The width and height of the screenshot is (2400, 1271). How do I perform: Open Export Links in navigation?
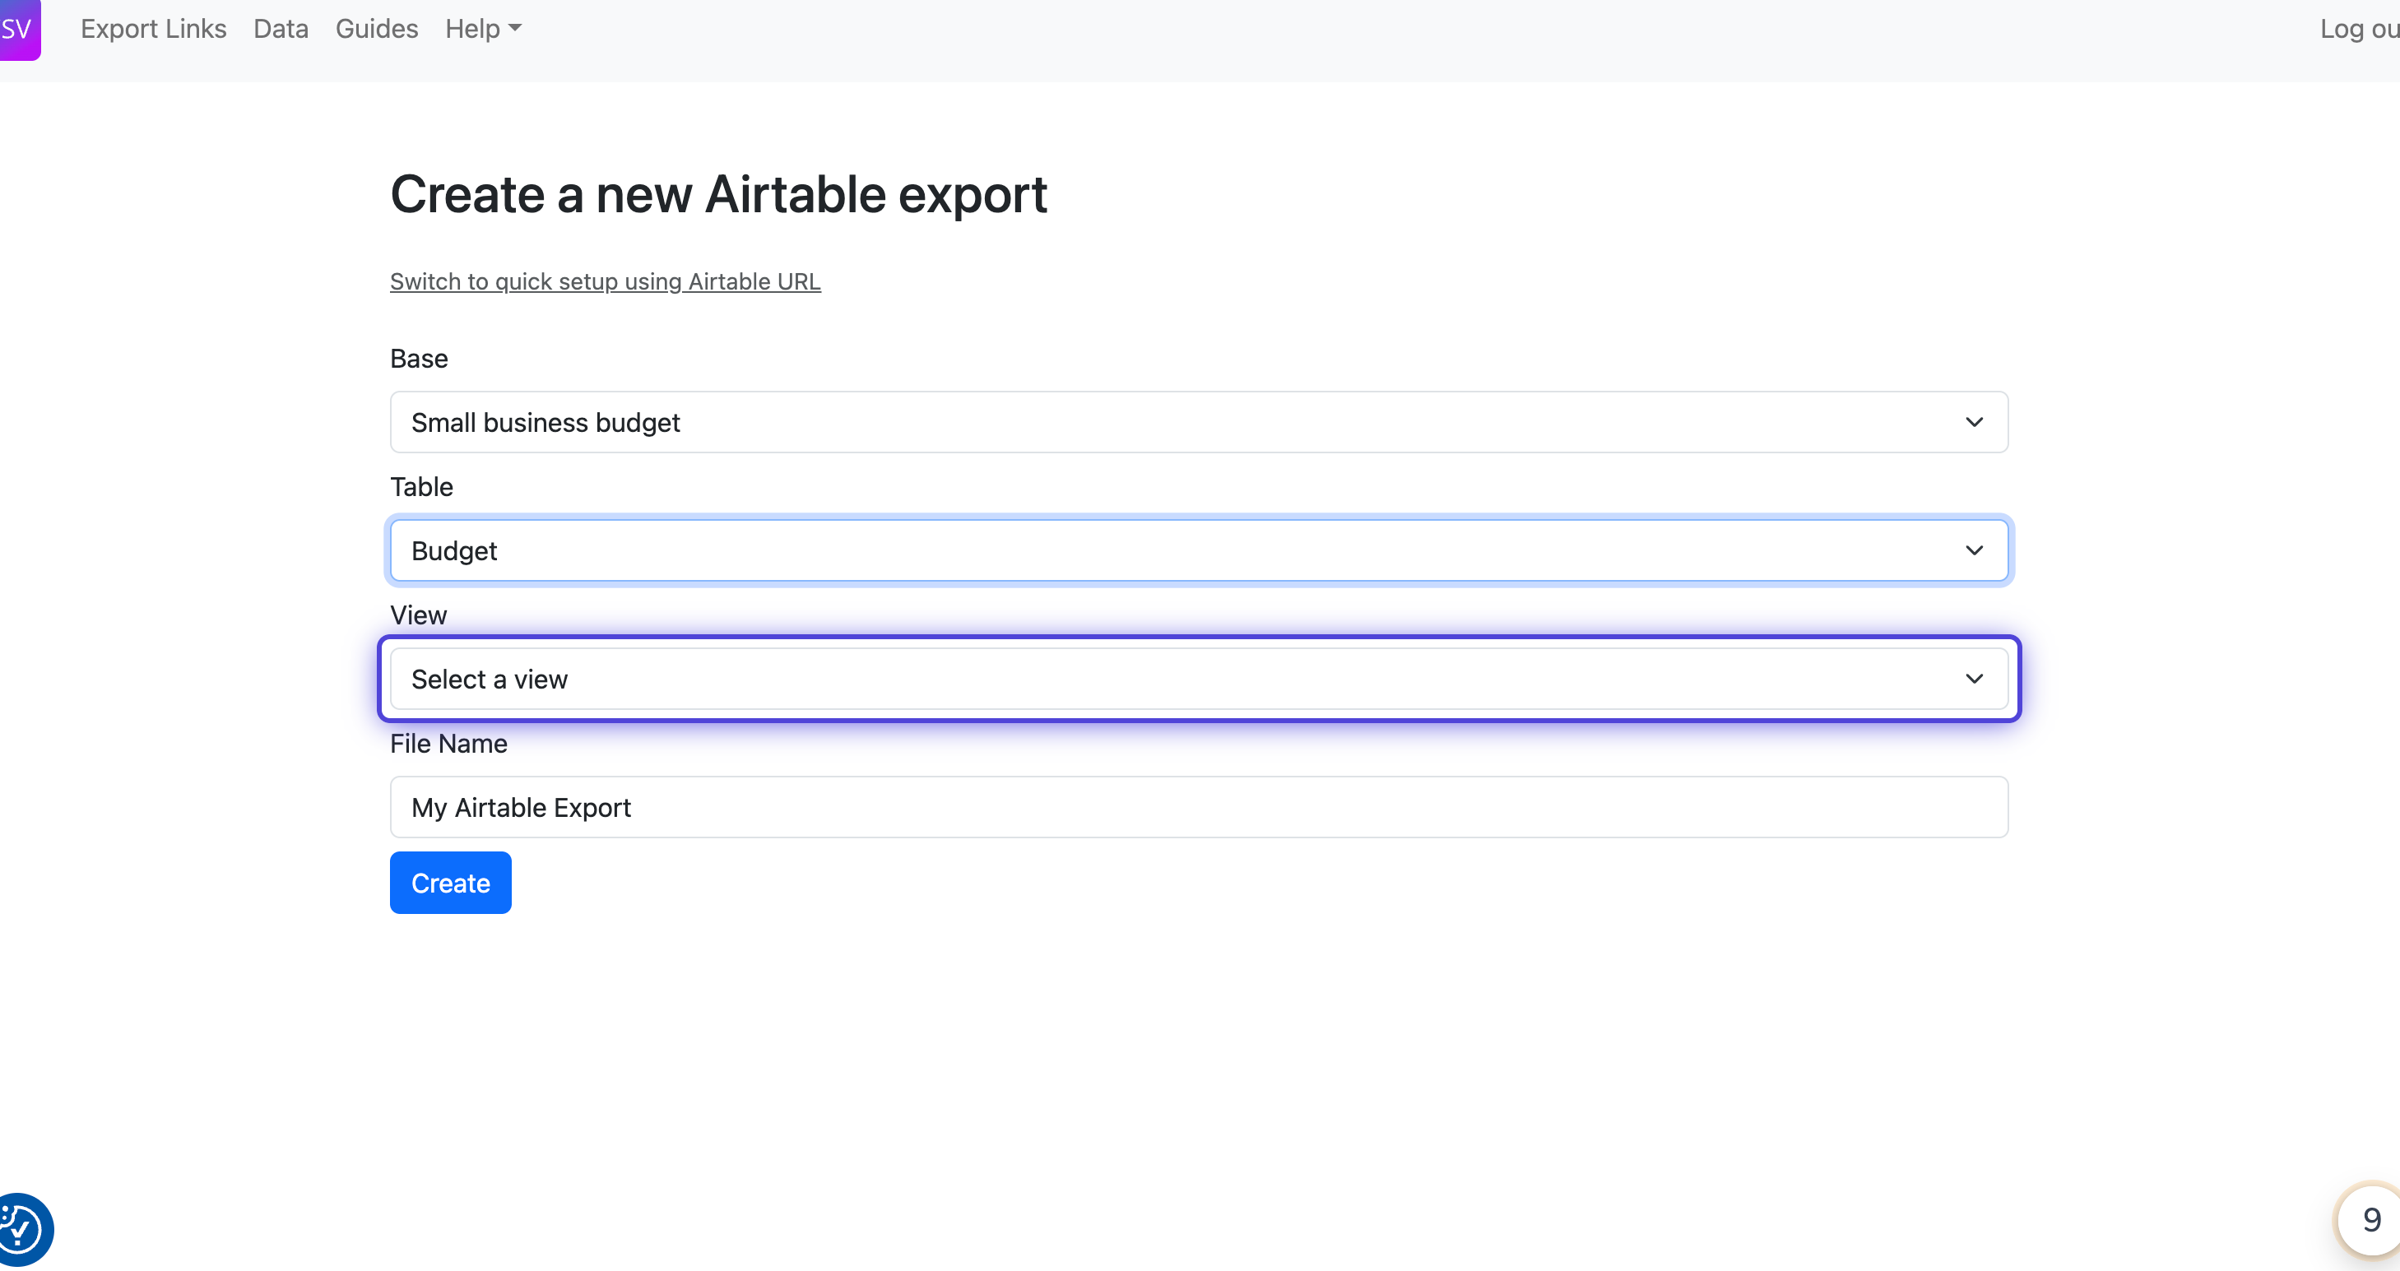(153, 29)
